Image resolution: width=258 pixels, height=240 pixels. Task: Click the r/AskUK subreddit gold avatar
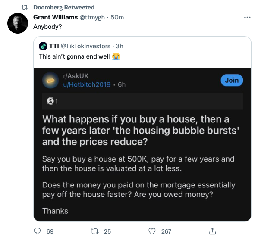[50, 80]
